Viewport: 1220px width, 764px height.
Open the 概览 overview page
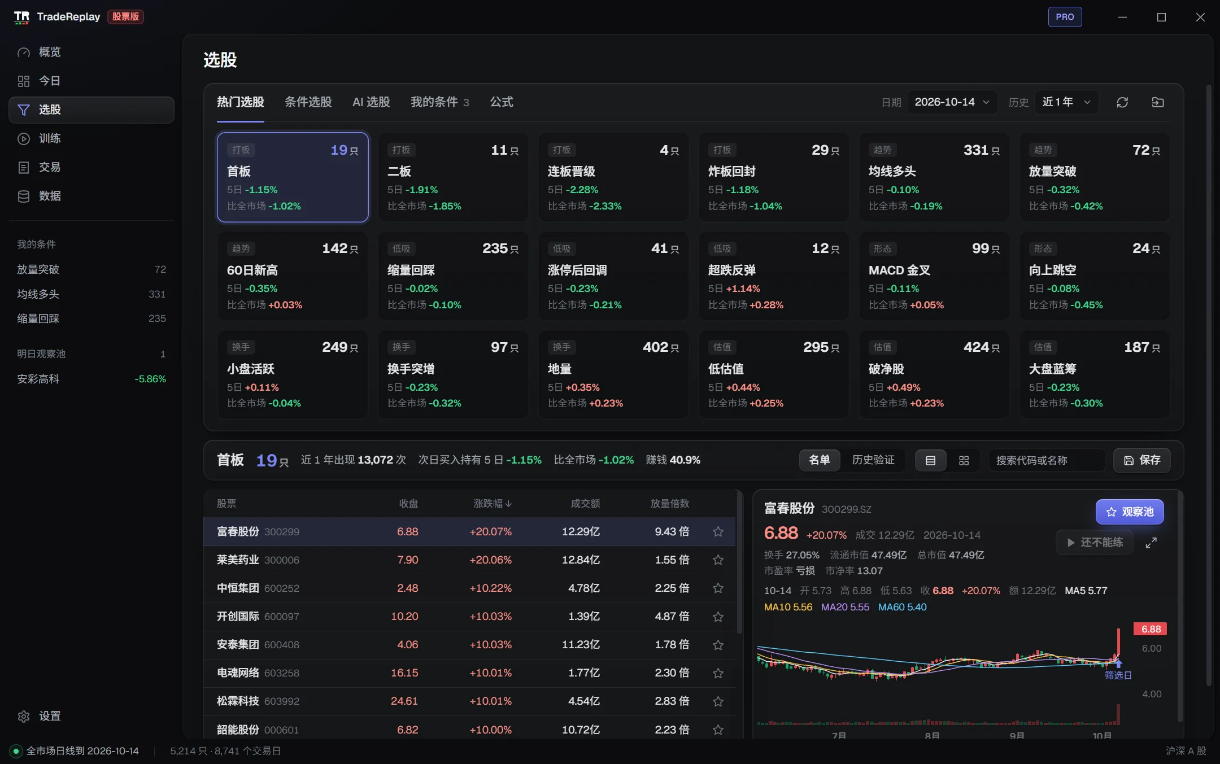(x=91, y=52)
